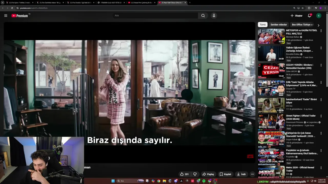Like the video with thumbs up
This screenshot has width=328, height=184.
(184, 174)
